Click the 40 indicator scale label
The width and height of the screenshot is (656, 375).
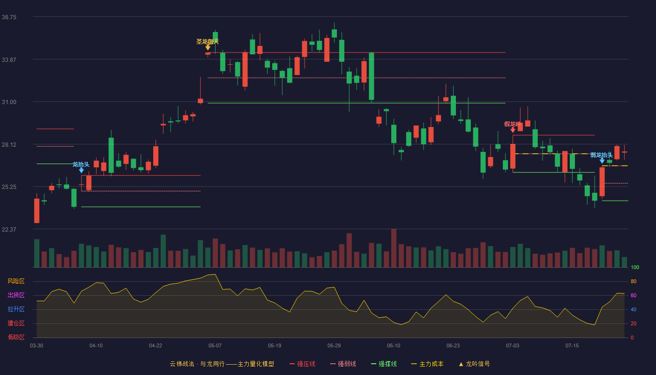pos(634,309)
